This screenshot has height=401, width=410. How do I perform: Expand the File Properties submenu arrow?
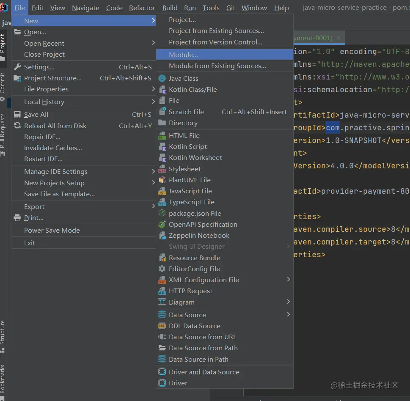click(153, 89)
